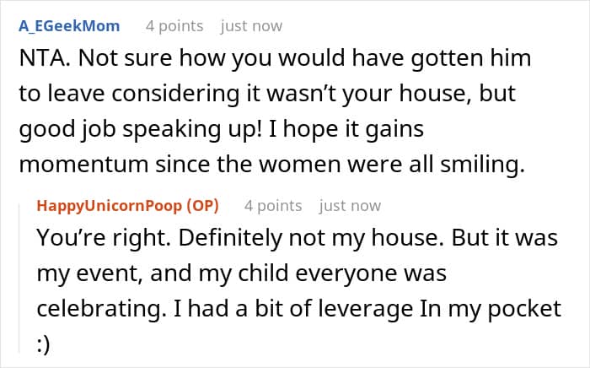
Task: Click the points score beside HappyUnicornPoop
Action: coord(273,205)
